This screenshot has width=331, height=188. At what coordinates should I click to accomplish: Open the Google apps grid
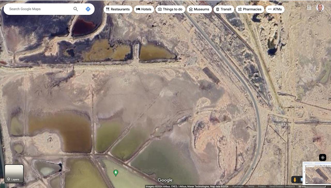pos(309,8)
